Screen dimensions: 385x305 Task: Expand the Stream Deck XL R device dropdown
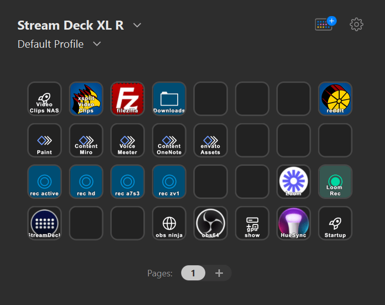(137, 25)
